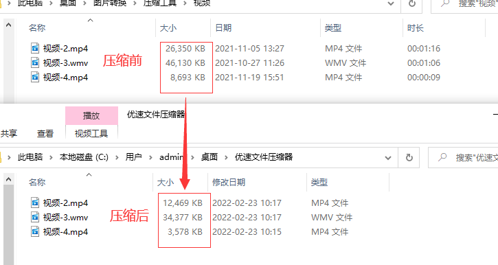The image size is (498, 265).
Task: Click the lower window's vertical scrollbar thumb
Action: tap(8, 224)
